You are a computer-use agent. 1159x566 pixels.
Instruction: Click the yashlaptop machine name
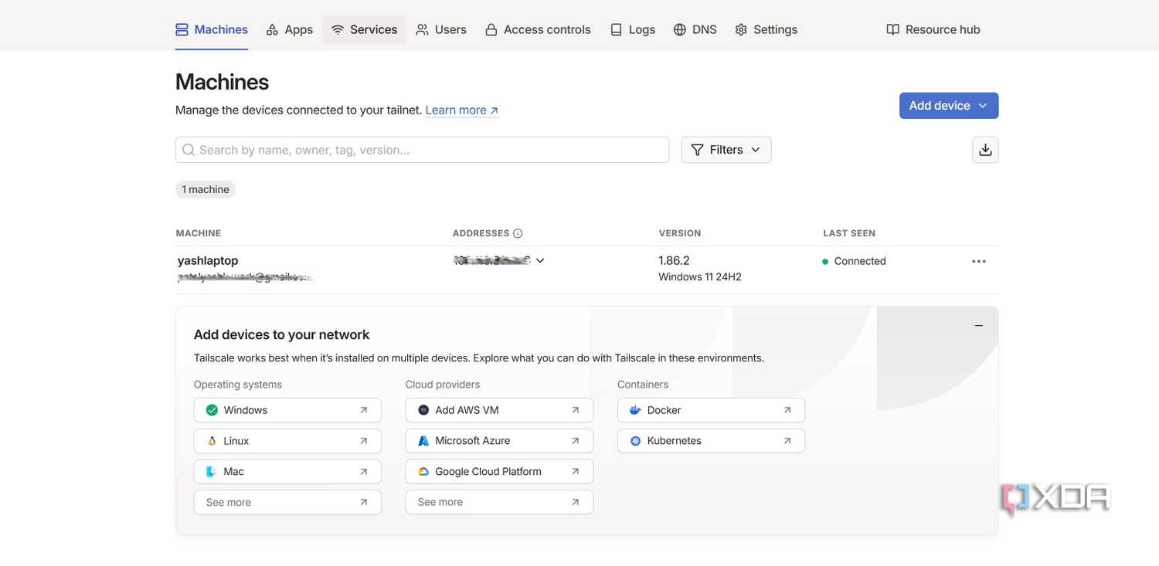tap(208, 260)
